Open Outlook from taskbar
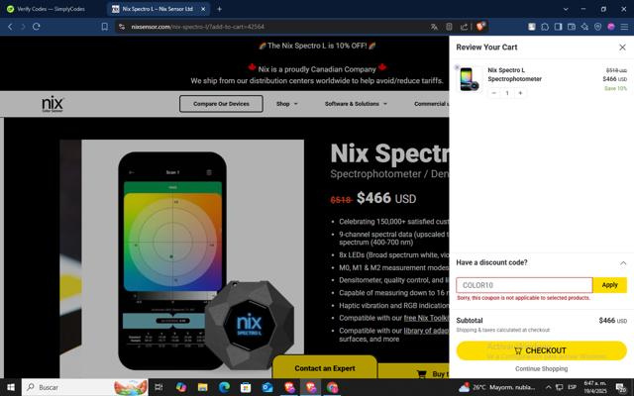This screenshot has width=634, height=396. click(267, 387)
